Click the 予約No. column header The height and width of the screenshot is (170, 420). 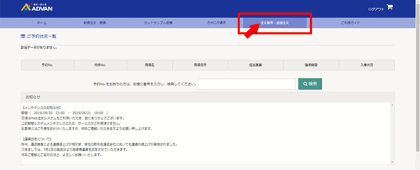(x=47, y=65)
